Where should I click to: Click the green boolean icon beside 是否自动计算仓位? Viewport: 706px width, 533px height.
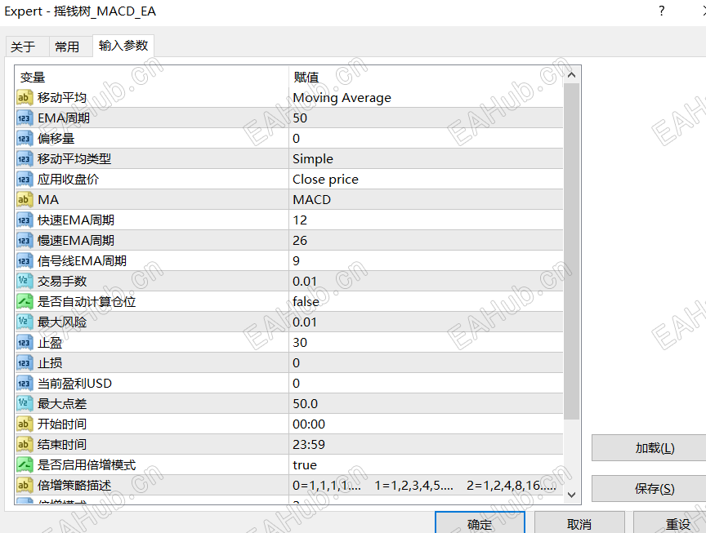[23, 301]
